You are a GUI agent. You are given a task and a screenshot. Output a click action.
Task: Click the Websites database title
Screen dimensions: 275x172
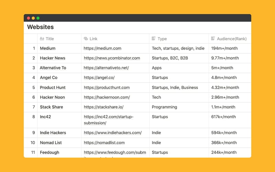(40, 27)
